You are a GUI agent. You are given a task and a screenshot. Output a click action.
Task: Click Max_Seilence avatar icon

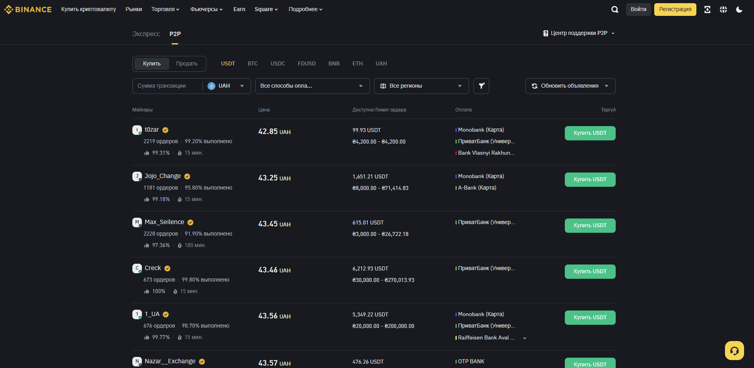point(137,222)
